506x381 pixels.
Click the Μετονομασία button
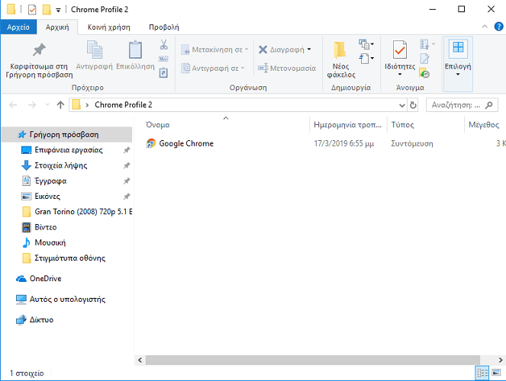[286, 69]
